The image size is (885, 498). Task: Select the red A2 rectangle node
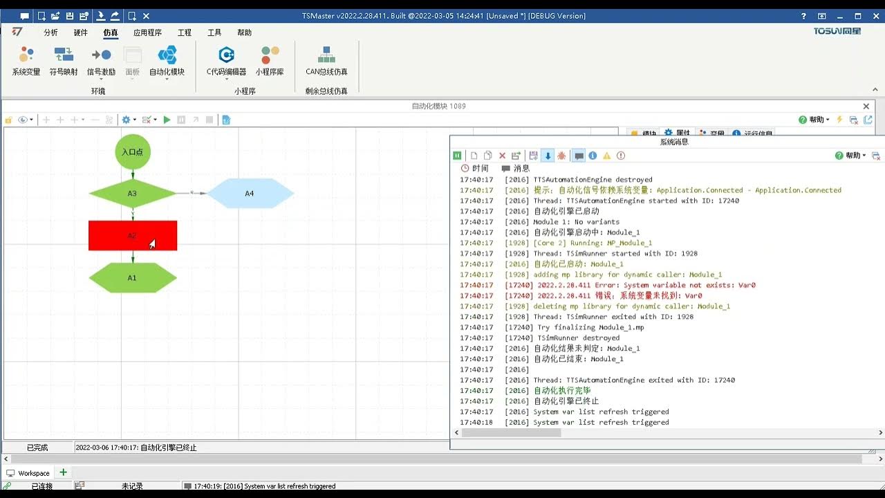[133, 236]
